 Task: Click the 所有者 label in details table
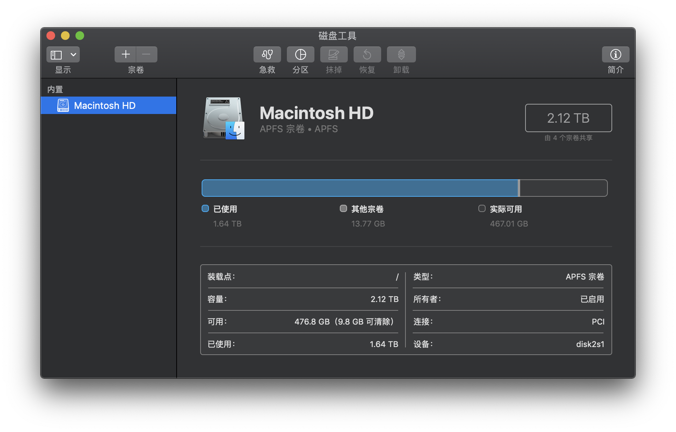coord(427,299)
